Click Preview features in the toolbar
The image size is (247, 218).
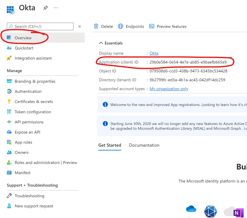coord(171,26)
